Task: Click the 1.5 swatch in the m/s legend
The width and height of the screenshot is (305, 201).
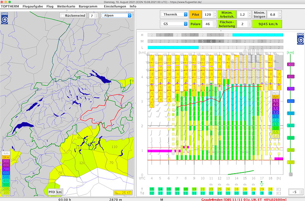Action: [x=275, y=124]
